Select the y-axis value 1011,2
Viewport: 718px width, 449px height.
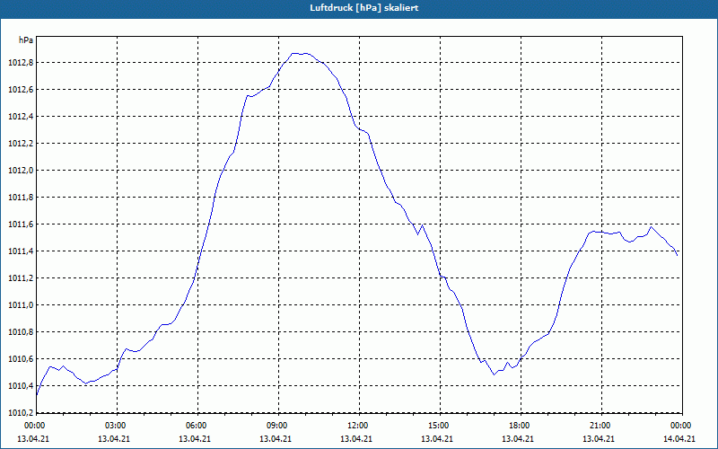(x=21, y=278)
